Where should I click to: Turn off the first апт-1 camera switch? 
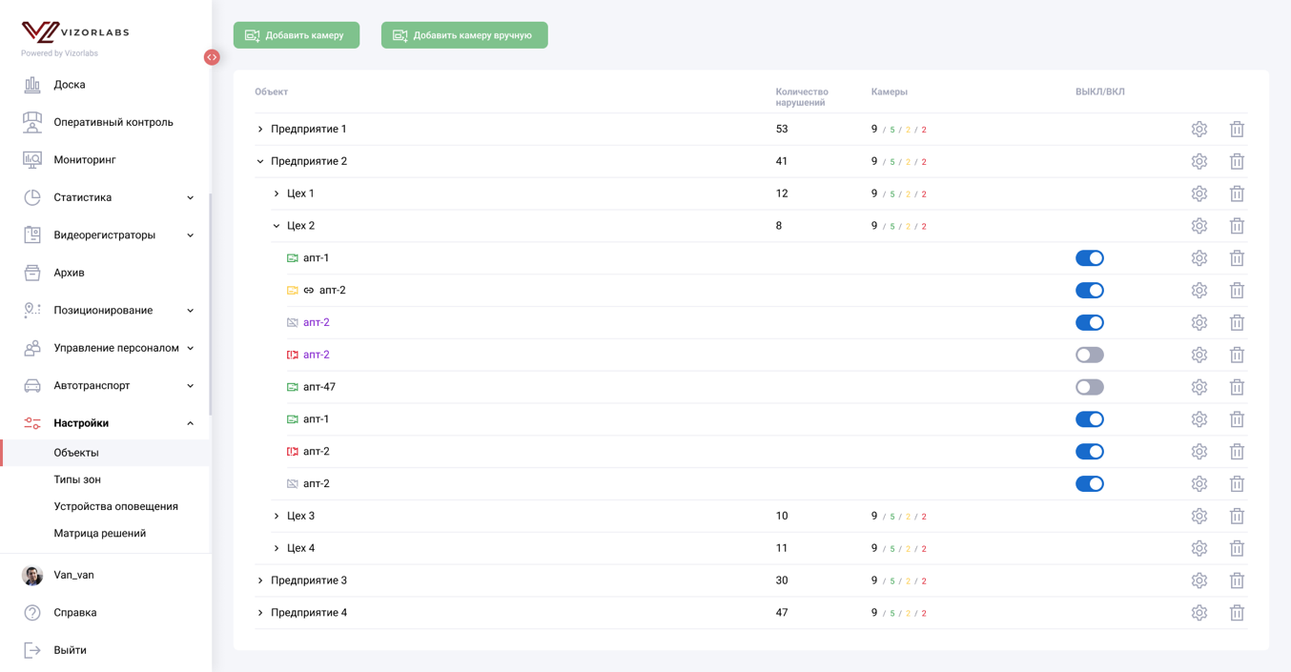pos(1090,258)
